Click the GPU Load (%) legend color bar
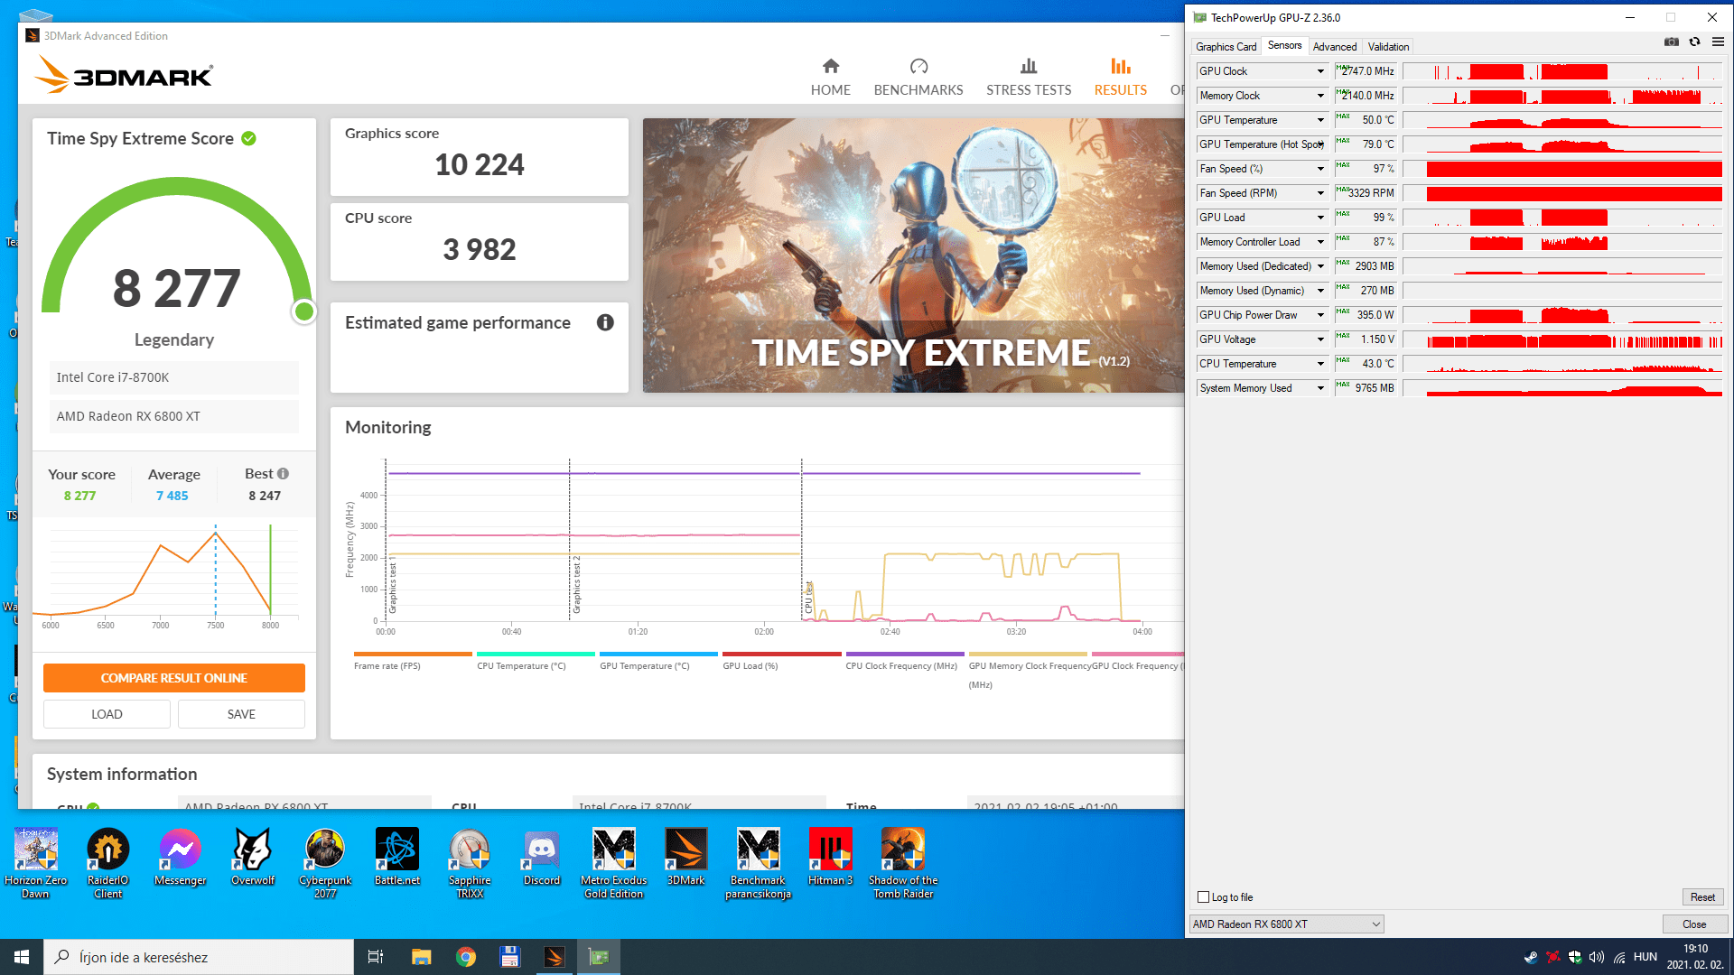 coord(781,654)
